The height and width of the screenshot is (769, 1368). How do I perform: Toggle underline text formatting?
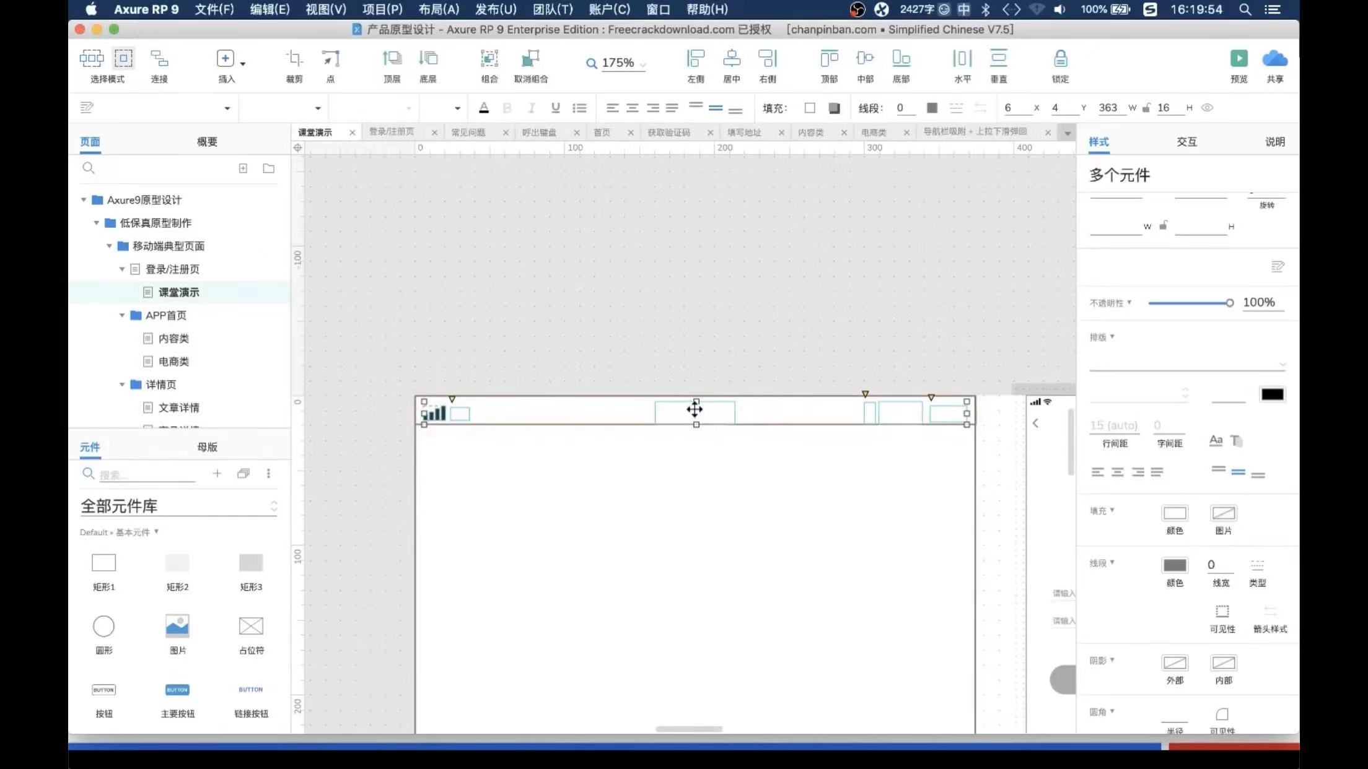555,108
